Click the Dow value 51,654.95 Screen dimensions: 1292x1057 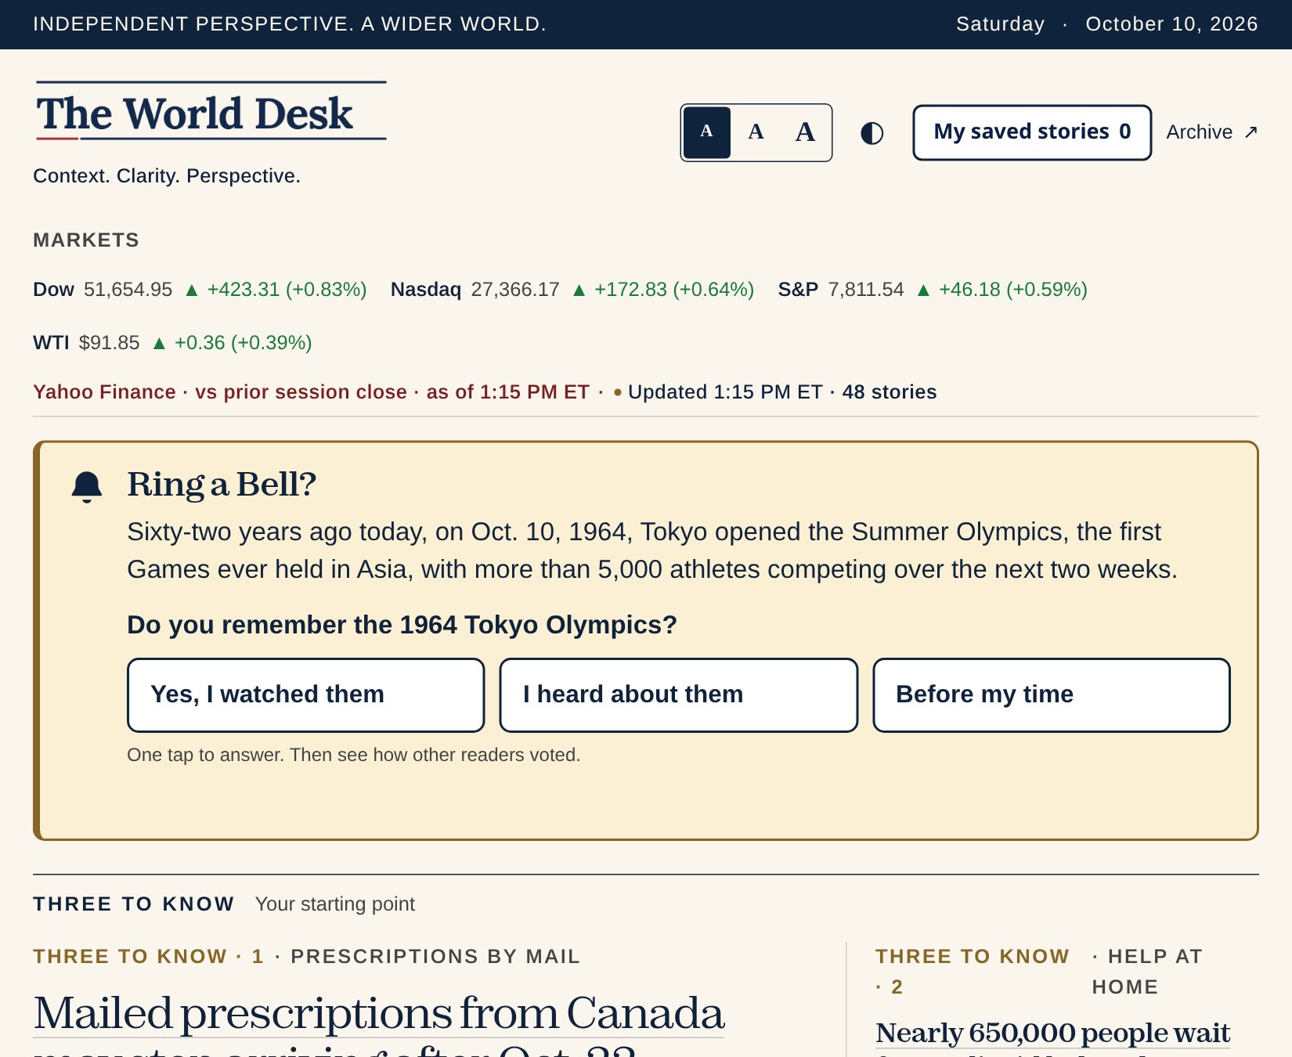pyautogui.click(x=128, y=290)
